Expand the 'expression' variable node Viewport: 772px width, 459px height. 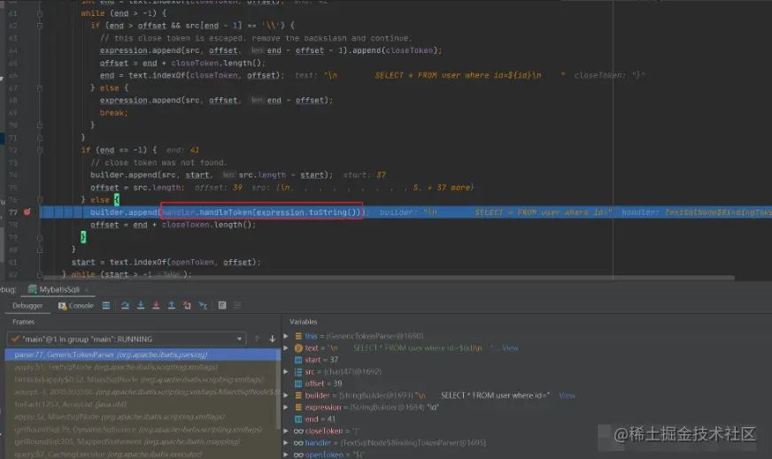tap(286, 408)
